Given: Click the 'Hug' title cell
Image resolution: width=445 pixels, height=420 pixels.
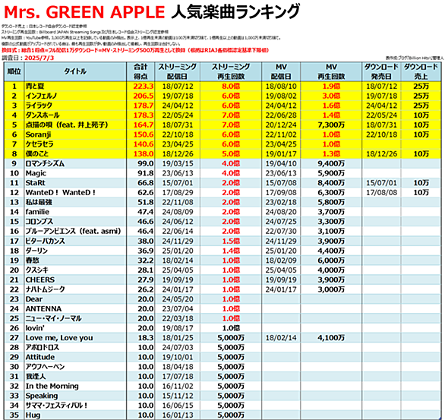Looking at the screenshot, I should coord(75,415).
